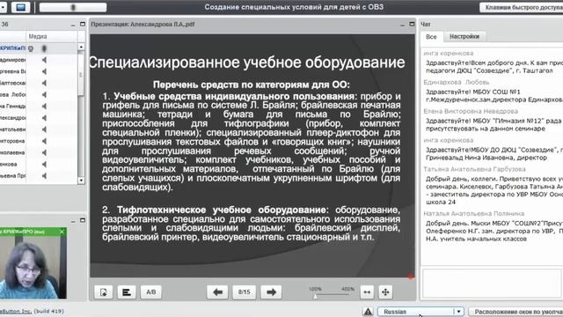Click the users list scrollbar thumb
Viewport: 563px width, 317px height.
[x=81, y=74]
